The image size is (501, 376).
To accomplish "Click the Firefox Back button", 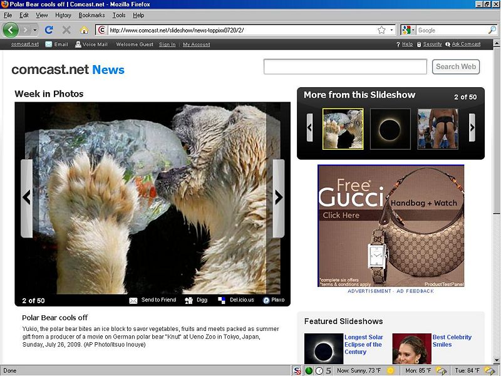I will coord(11,29).
